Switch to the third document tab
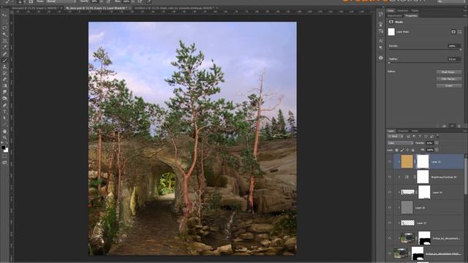 coord(176,8)
